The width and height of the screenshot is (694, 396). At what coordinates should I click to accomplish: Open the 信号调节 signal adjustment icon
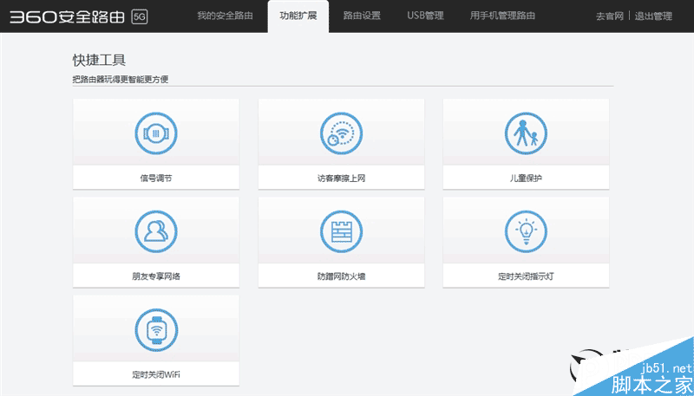156,133
